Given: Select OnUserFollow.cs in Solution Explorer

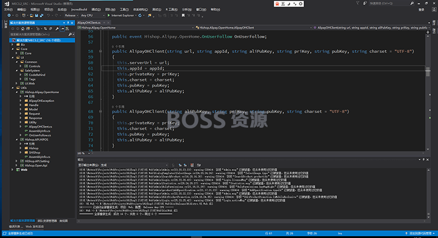Looking at the screenshot, I should pos(40,135).
